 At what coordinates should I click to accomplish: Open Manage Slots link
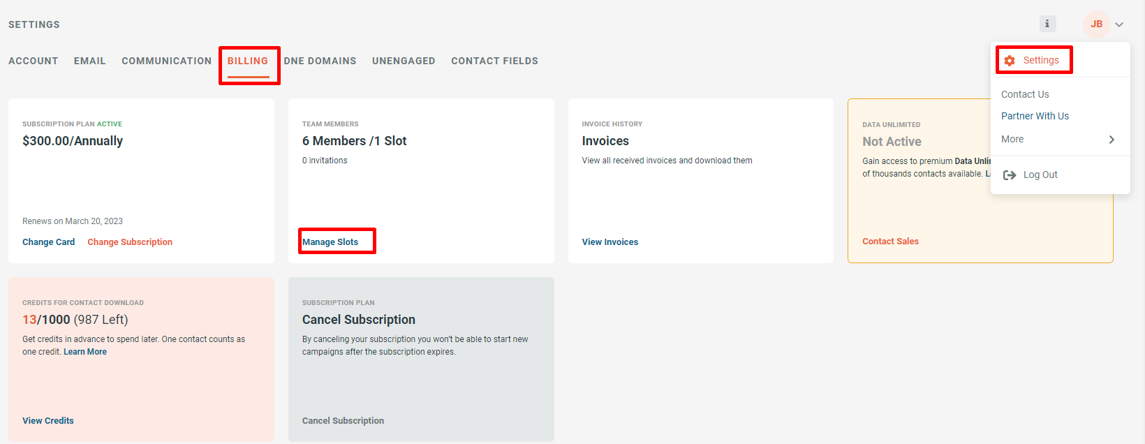coord(330,242)
